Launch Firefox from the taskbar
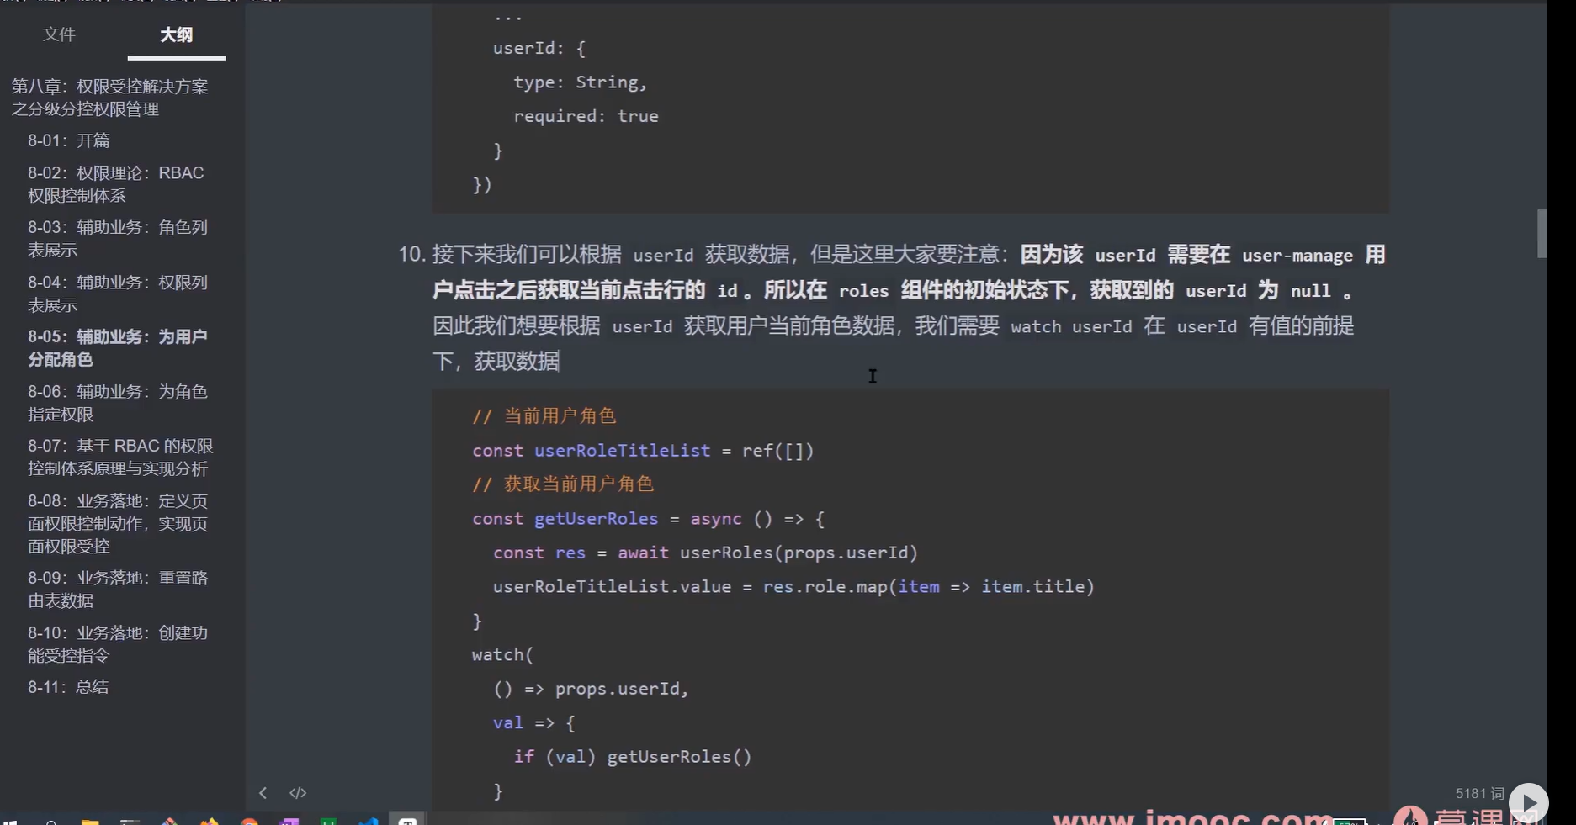Viewport: 1576px width, 825px height. pos(208,822)
